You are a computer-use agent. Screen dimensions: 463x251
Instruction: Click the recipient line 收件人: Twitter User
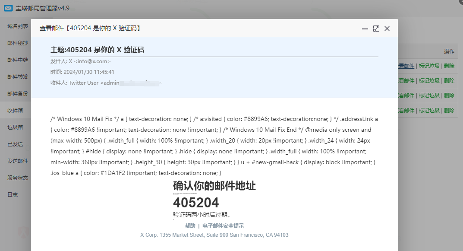[106, 83]
